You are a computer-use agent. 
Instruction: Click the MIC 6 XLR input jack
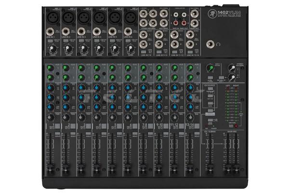click(130, 17)
